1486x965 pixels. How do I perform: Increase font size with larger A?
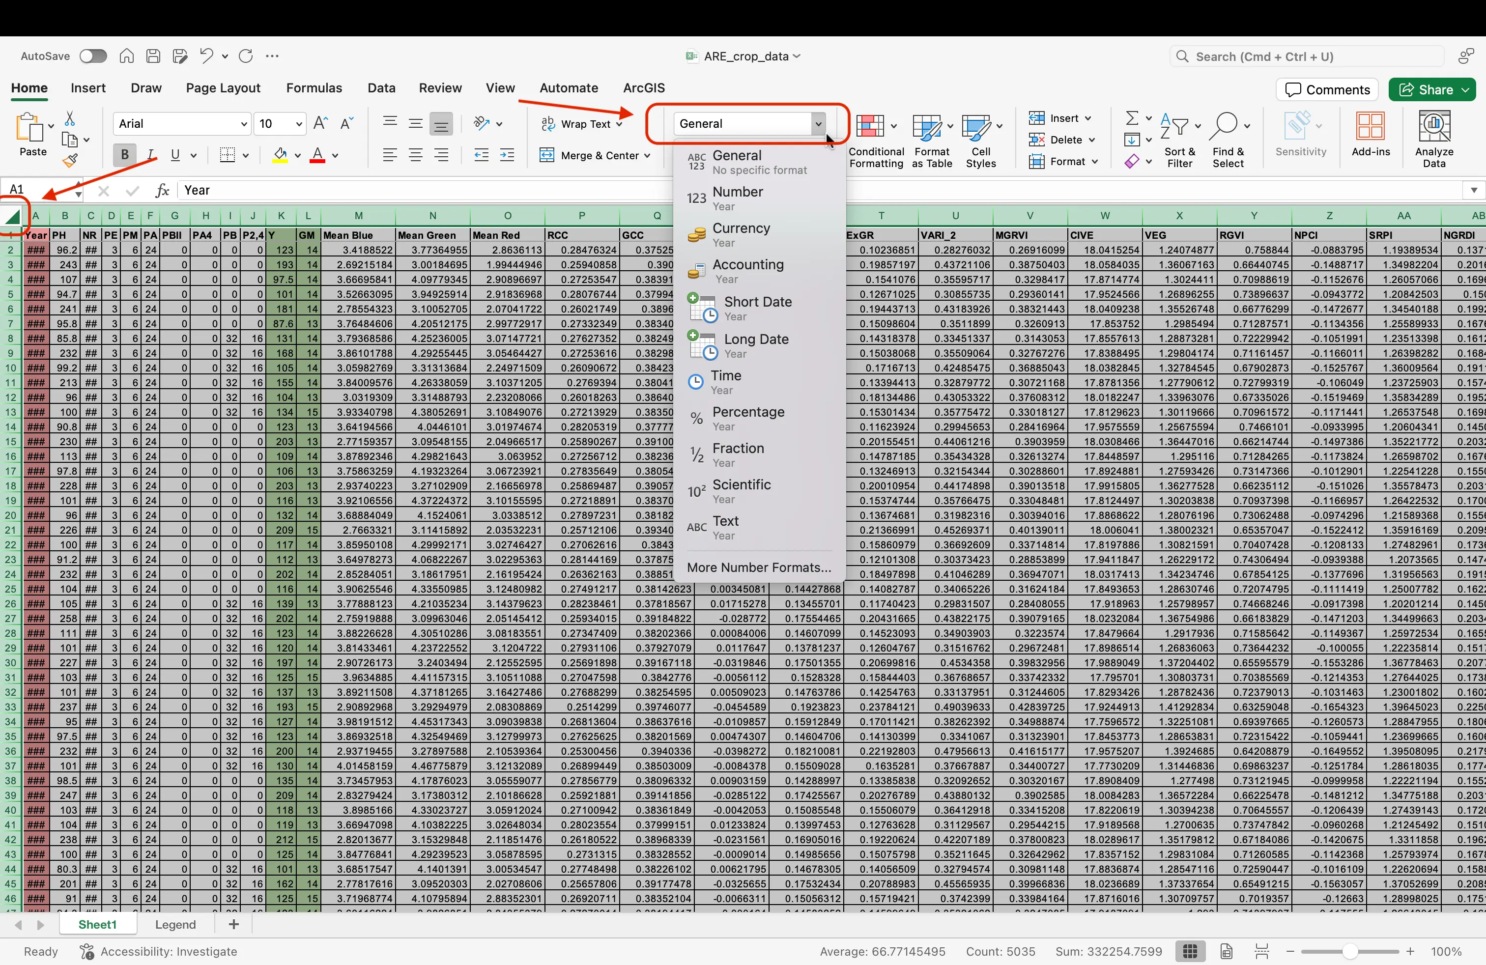pos(320,123)
